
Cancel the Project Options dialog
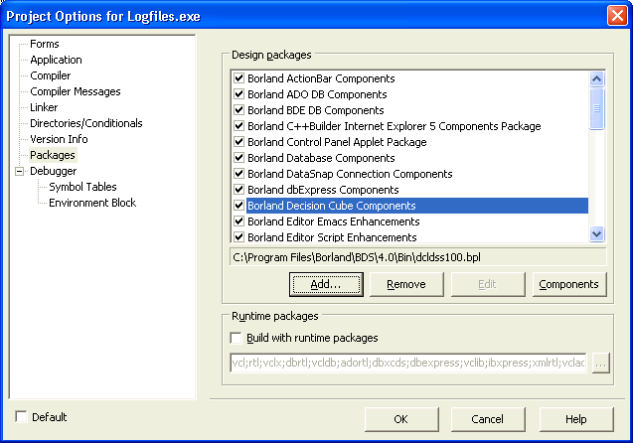[488, 419]
